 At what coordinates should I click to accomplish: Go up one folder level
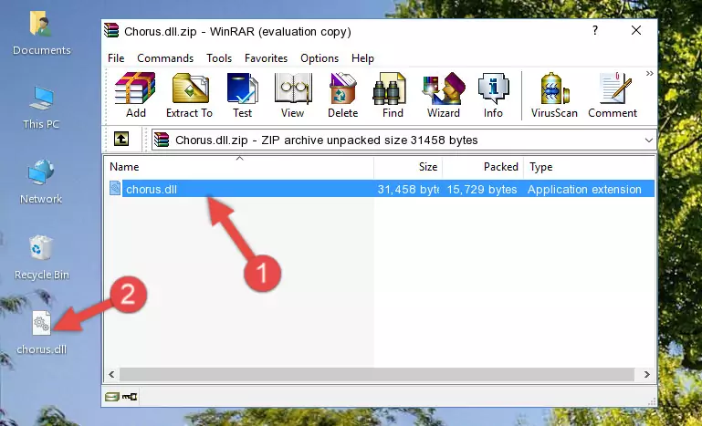coord(121,140)
